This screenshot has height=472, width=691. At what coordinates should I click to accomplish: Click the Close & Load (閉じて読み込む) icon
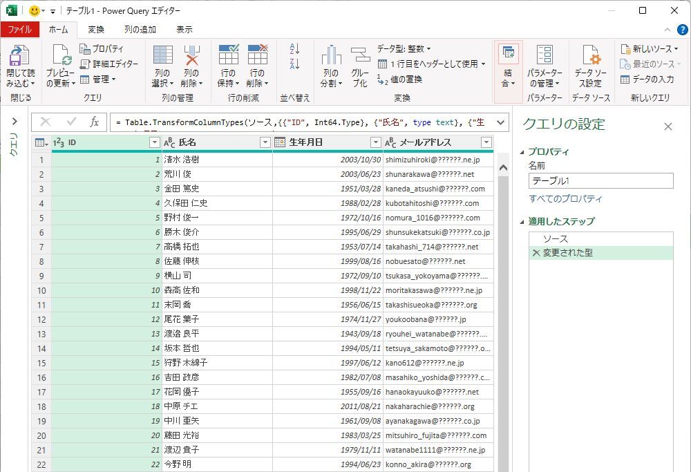[x=19, y=55]
